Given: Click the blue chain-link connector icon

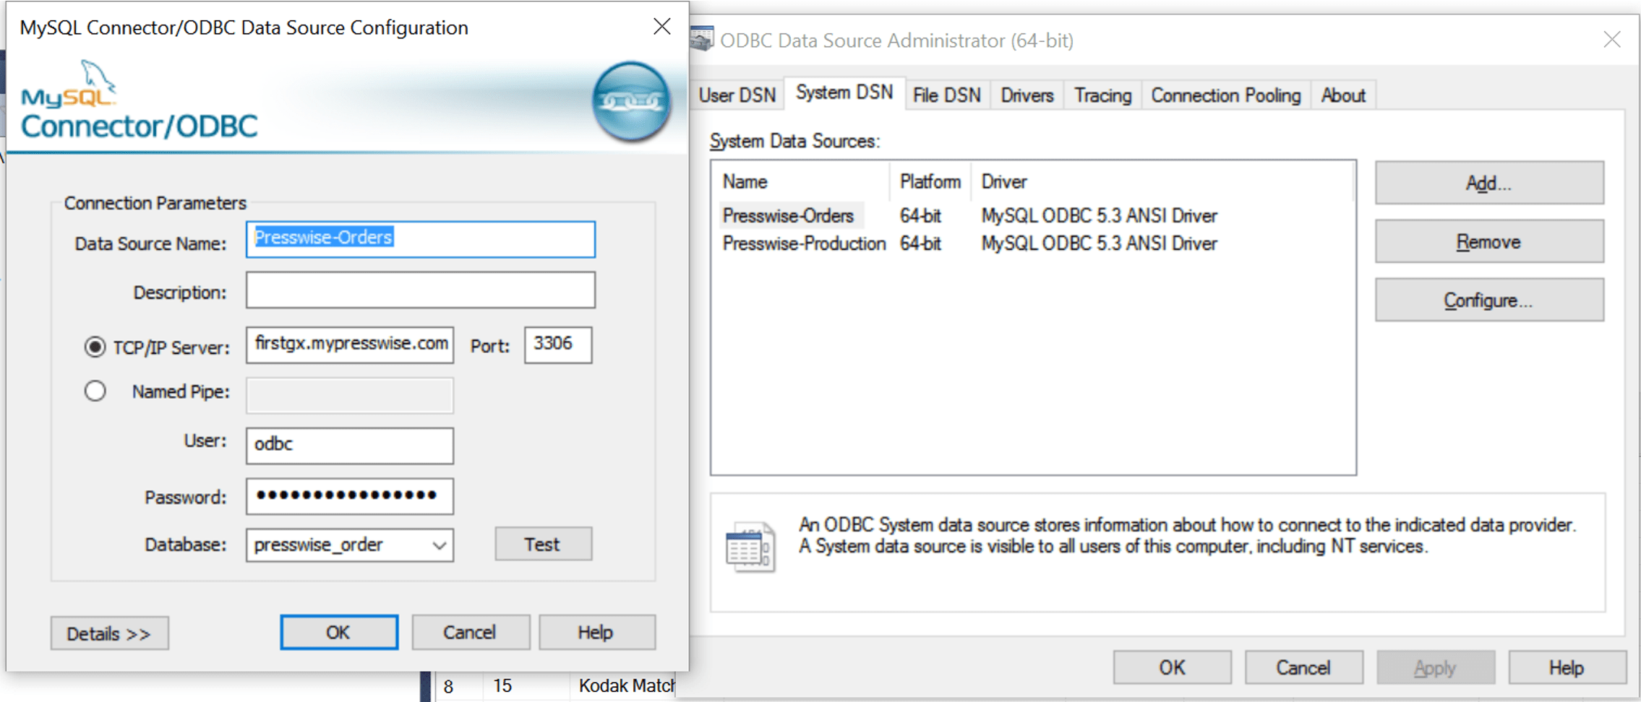Looking at the screenshot, I should [630, 101].
